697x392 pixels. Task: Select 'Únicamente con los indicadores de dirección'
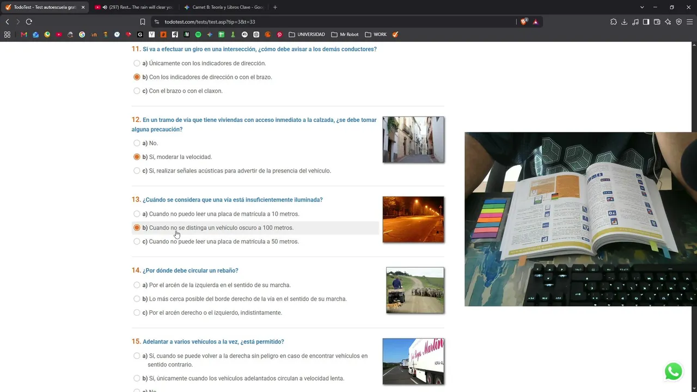click(x=137, y=63)
